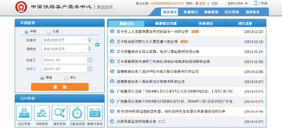The image size is (282, 129).
Task: Click the 登录 login link
Action: click(202, 3)
